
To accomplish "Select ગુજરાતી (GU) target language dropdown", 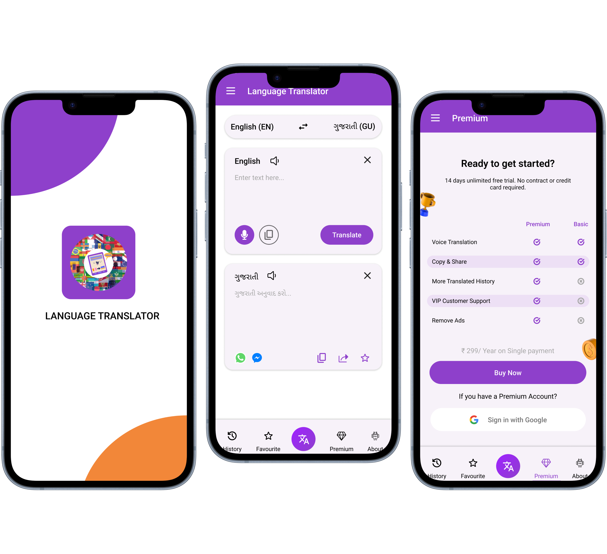I will (x=354, y=126).
